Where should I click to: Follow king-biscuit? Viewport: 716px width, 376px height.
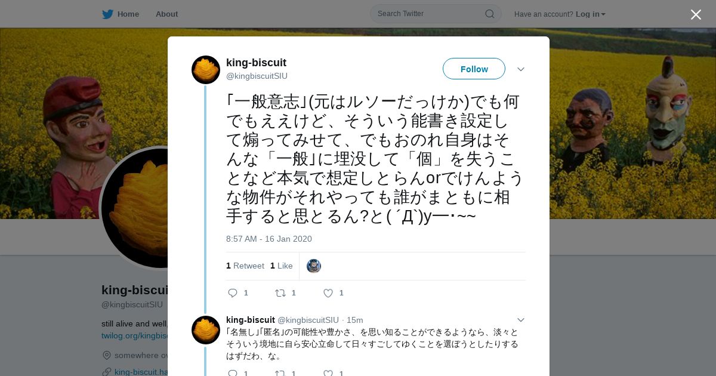474,69
